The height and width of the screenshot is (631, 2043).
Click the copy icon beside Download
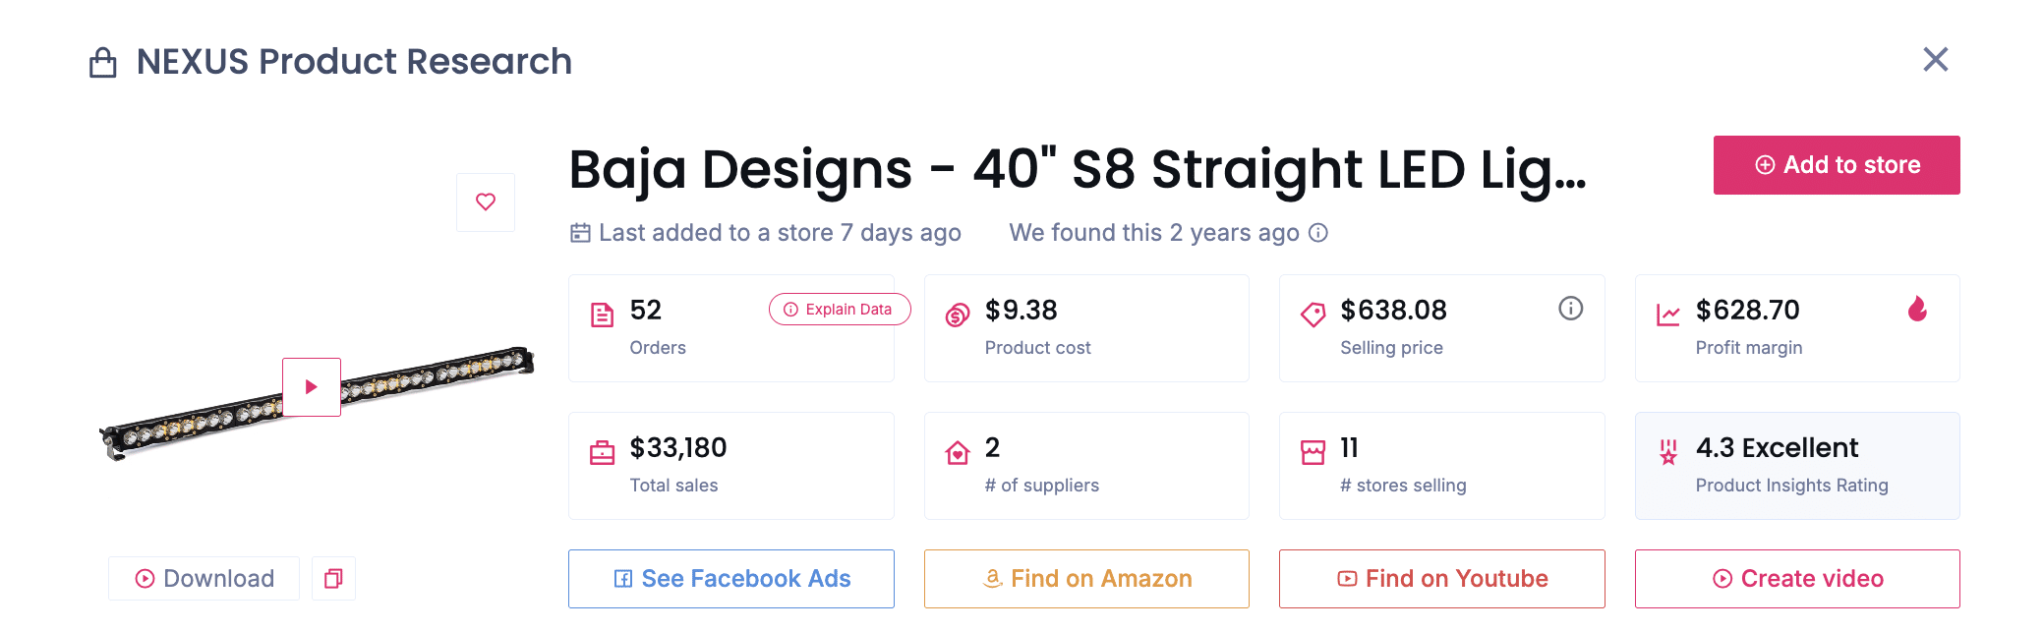click(x=333, y=579)
